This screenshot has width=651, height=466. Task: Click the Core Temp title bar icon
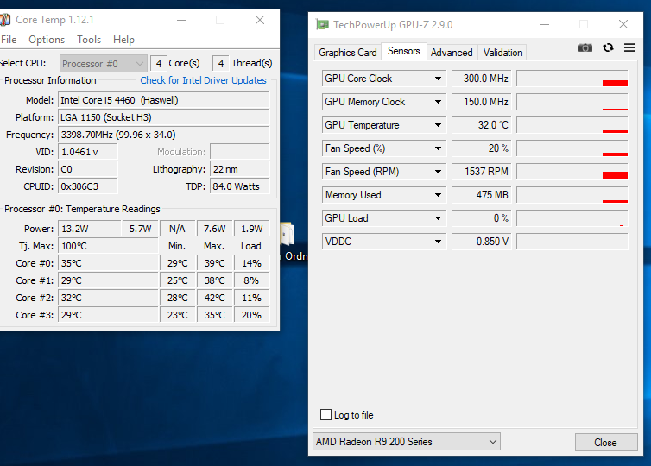pyautogui.click(x=5, y=20)
